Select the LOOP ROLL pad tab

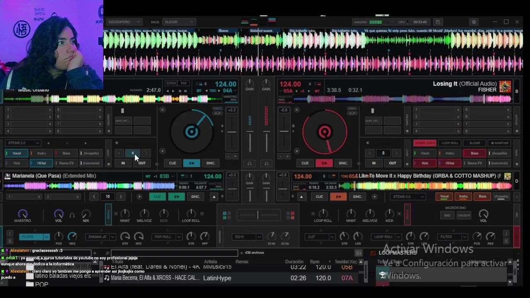[x=450, y=143]
